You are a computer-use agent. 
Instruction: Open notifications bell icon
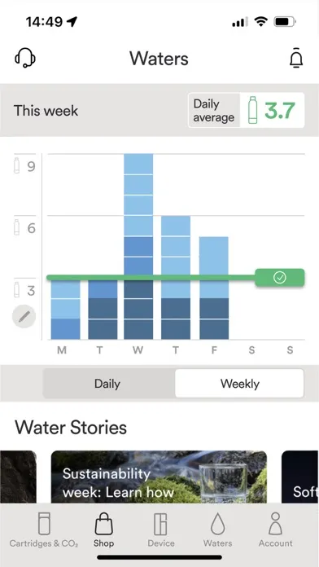296,58
